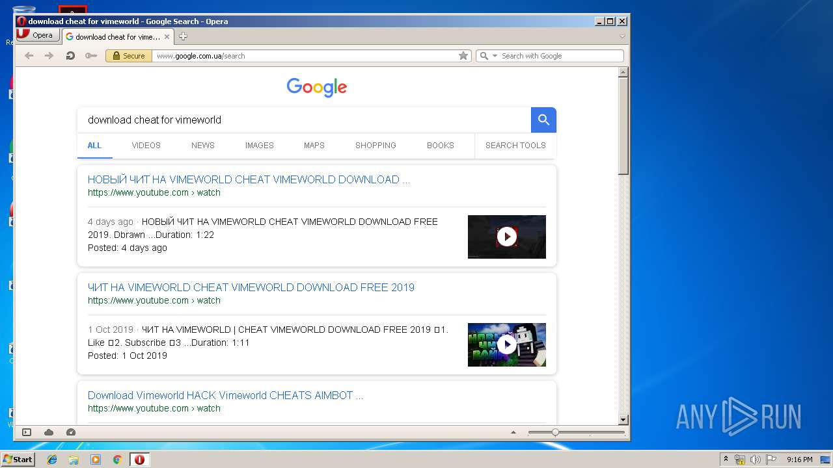Switch to the BOOKS tab

(x=441, y=146)
